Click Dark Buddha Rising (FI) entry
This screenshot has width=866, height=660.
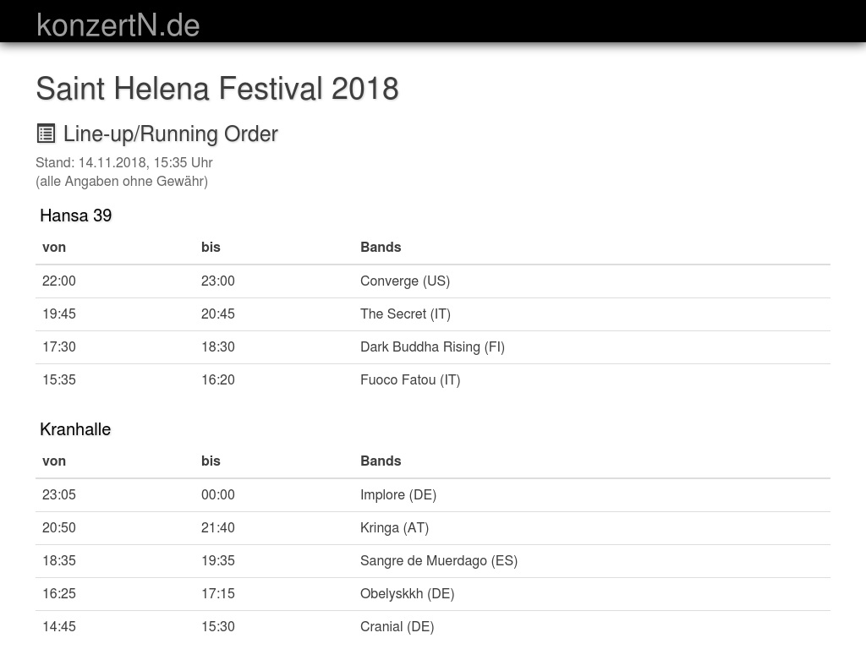pyautogui.click(x=432, y=346)
